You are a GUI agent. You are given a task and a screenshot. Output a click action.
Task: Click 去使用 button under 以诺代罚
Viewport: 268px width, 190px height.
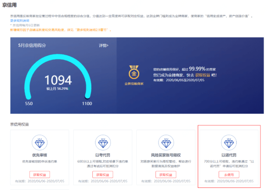pyautogui.click(x=229, y=175)
